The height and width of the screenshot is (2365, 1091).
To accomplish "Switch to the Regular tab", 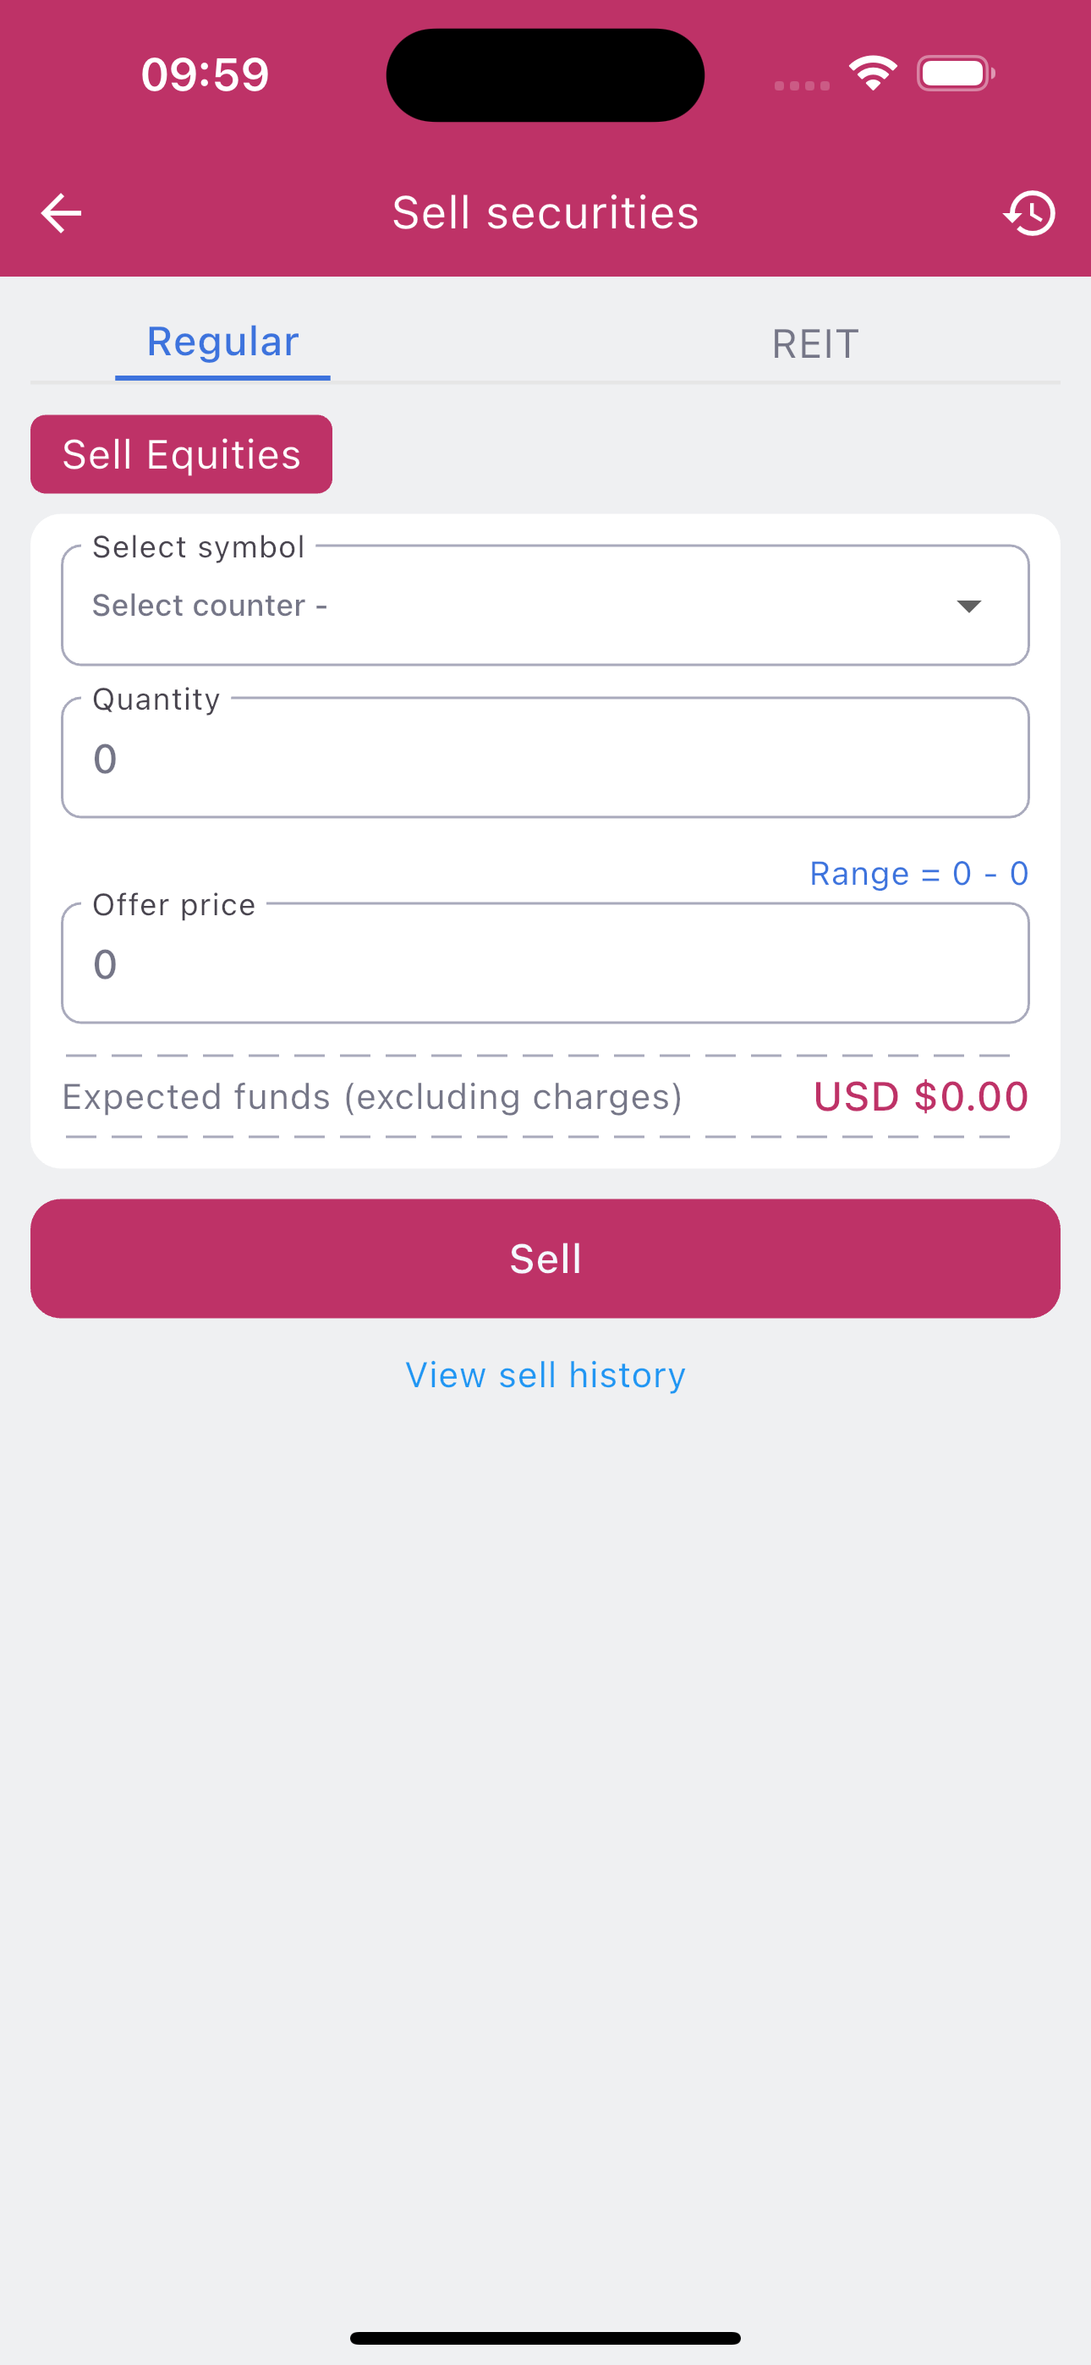I will click(223, 343).
